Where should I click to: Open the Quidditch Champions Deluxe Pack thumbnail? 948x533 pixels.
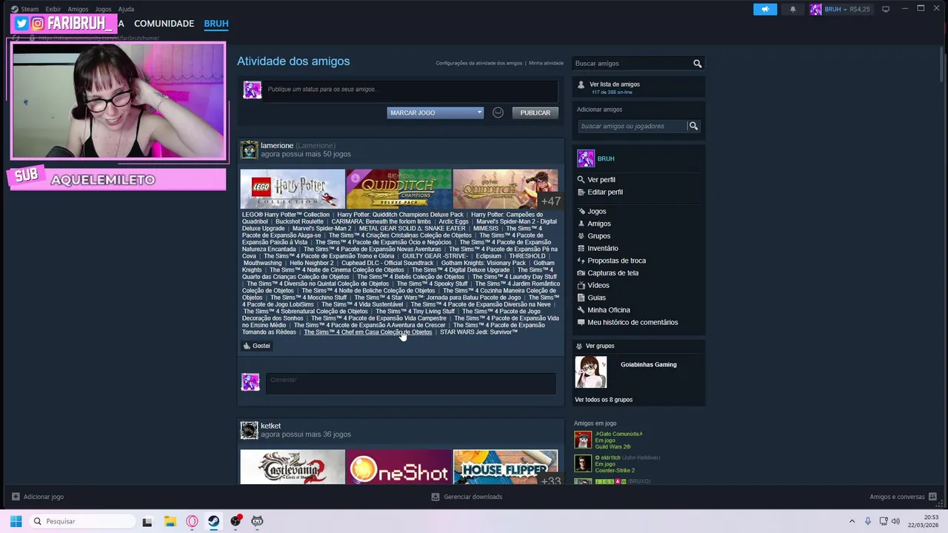pyautogui.click(x=398, y=189)
